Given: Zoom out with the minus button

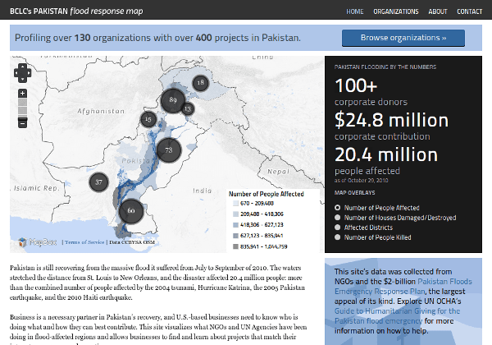Looking at the screenshot, I should click(22, 123).
